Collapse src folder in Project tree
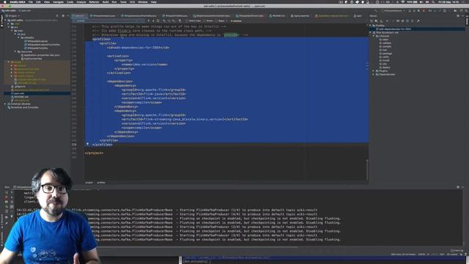This screenshot has height=264, width=469. point(9,27)
